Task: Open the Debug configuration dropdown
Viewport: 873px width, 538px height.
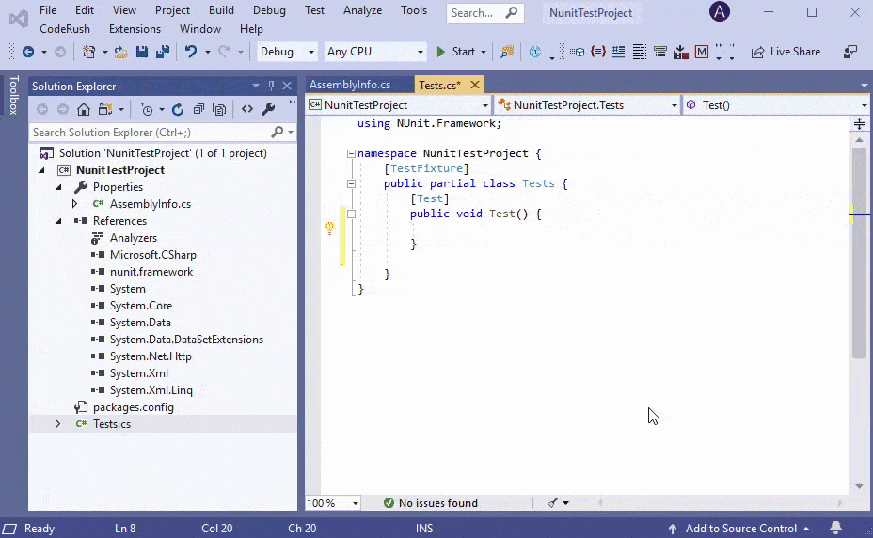Action: pyautogui.click(x=286, y=52)
